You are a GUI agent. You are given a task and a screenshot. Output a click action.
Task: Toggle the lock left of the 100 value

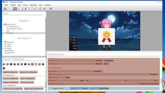click(124, 81)
